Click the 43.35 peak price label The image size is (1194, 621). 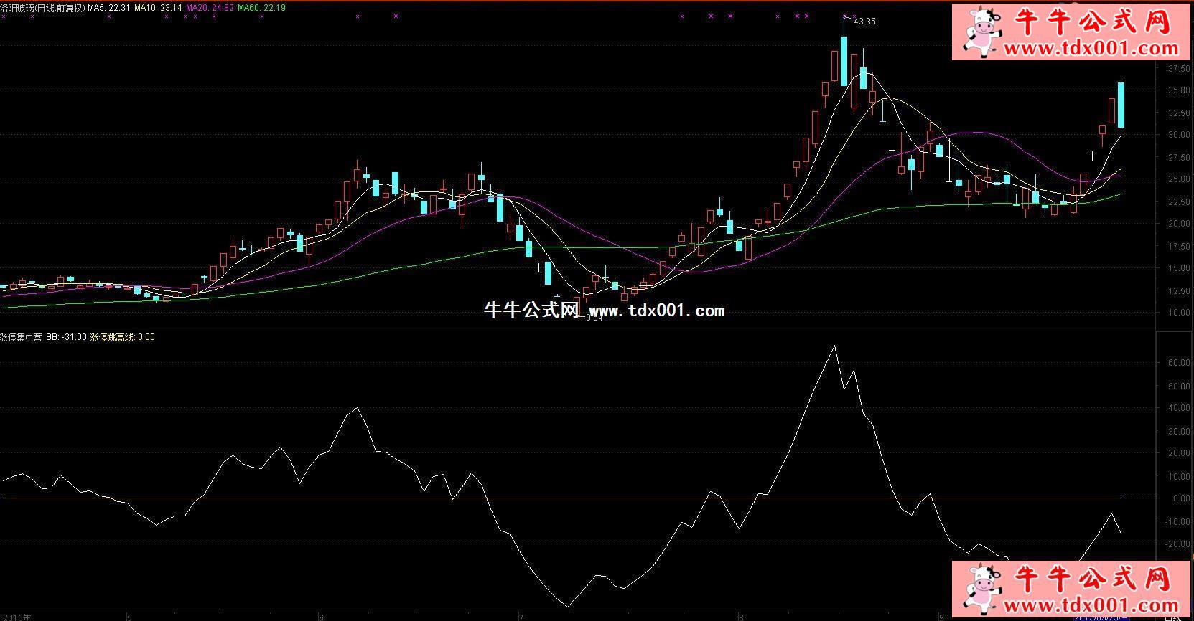point(865,22)
